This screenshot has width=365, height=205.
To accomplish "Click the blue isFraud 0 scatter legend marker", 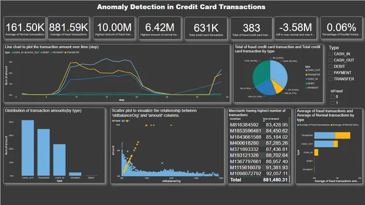I will (124, 121).
